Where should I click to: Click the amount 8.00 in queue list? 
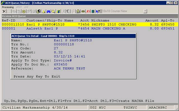pyautogui.click(x=154, y=28)
